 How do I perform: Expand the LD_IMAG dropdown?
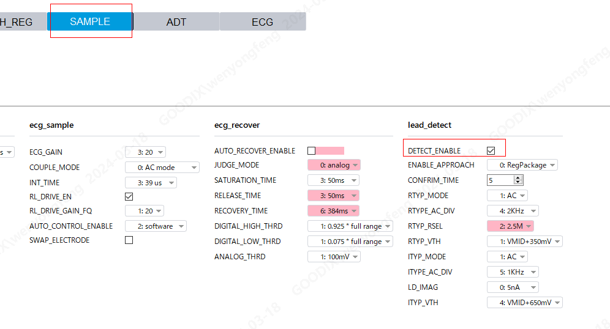point(513,287)
